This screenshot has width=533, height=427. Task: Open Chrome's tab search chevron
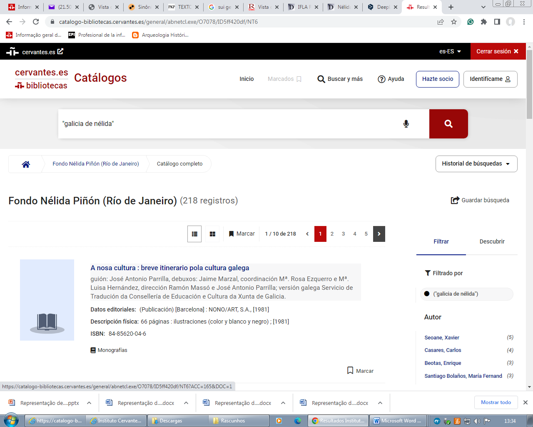click(483, 7)
